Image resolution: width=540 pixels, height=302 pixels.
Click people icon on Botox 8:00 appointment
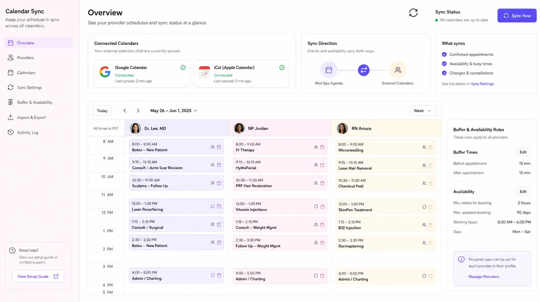[213, 147]
